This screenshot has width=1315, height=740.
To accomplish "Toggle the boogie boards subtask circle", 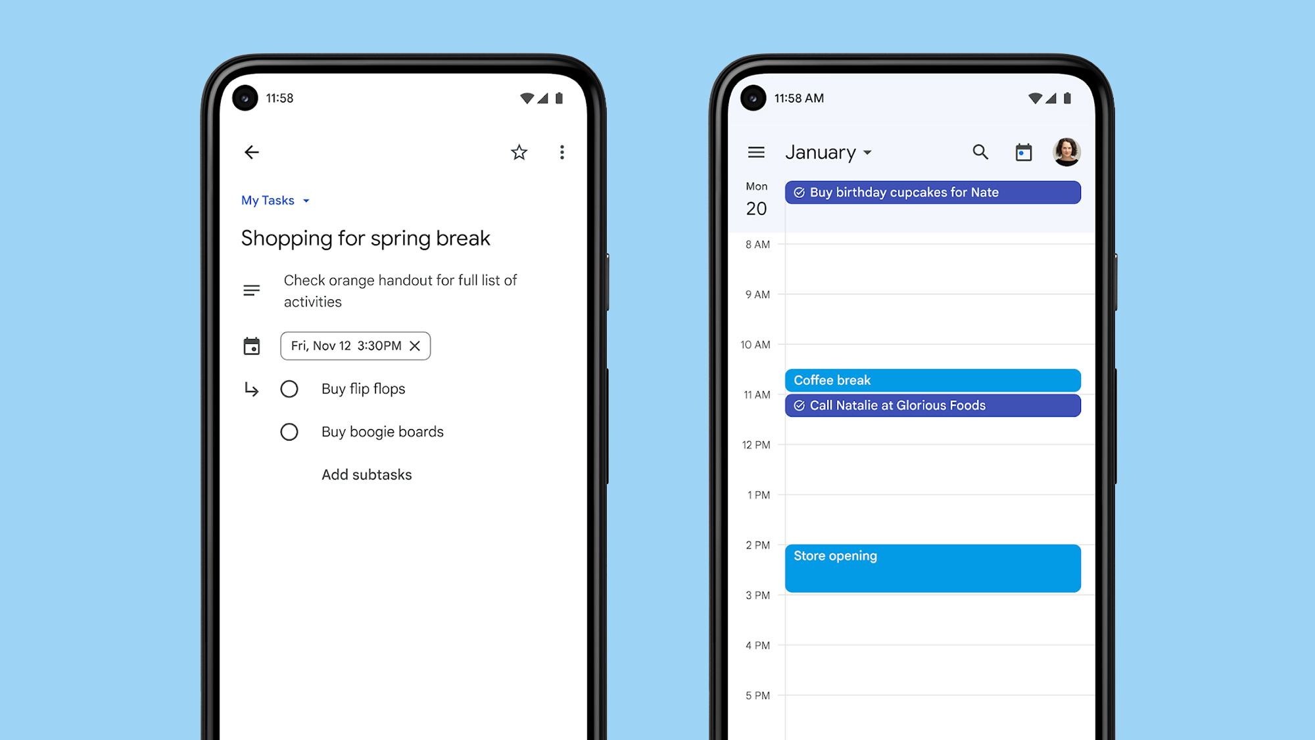I will (289, 431).
